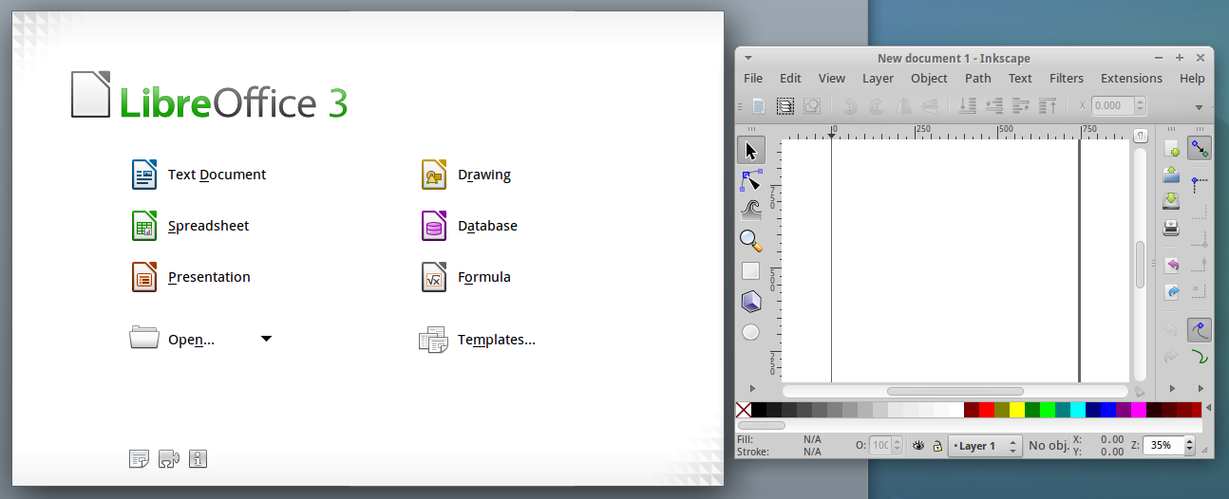Click Export icon in Inkscape commands bar
The height and width of the screenshot is (499, 1229).
click(1171, 291)
